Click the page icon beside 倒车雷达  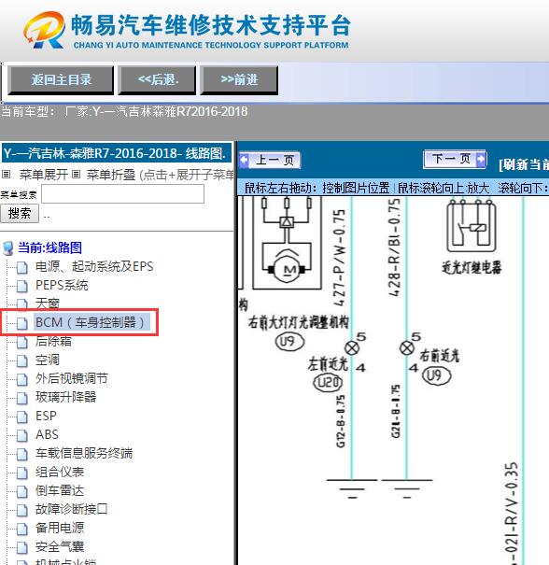(x=22, y=492)
